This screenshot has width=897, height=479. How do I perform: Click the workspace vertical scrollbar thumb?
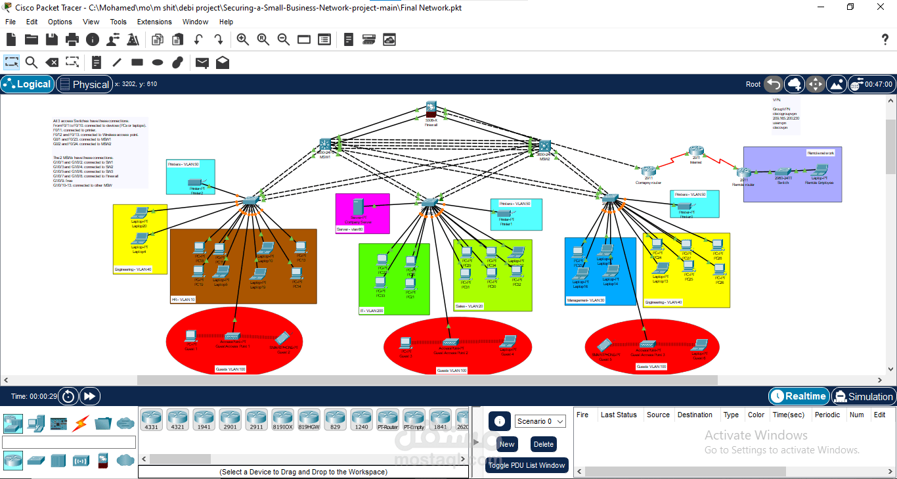890,145
